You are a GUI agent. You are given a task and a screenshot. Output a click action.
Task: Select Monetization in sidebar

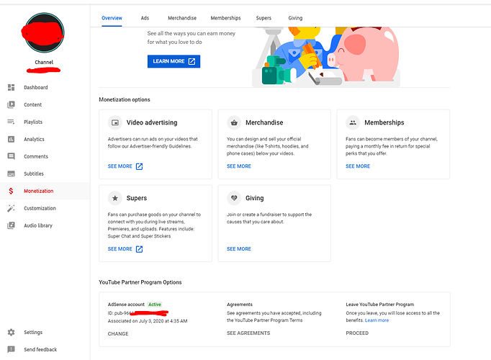(39, 191)
